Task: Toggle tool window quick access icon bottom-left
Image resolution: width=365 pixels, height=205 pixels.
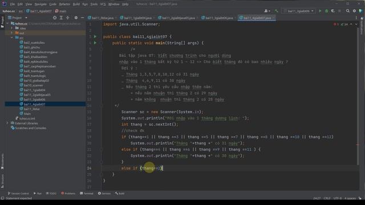Action: coord(2,198)
